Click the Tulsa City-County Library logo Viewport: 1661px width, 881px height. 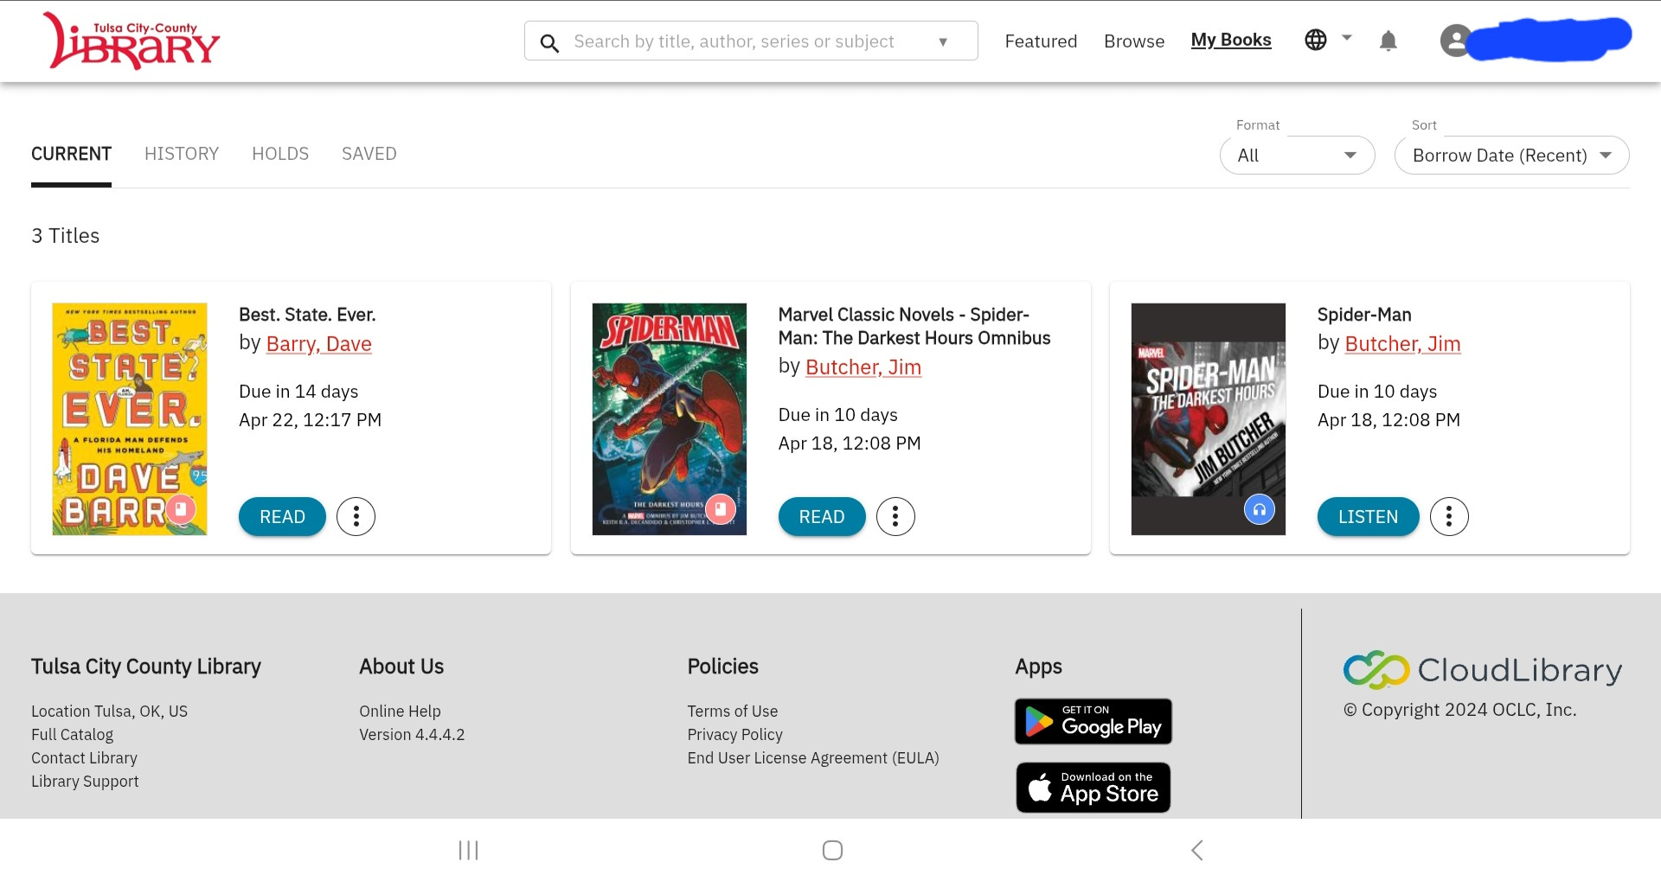pos(131,41)
